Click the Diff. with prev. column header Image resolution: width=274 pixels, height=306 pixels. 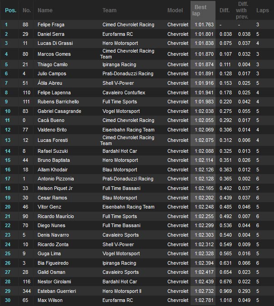click(x=242, y=10)
